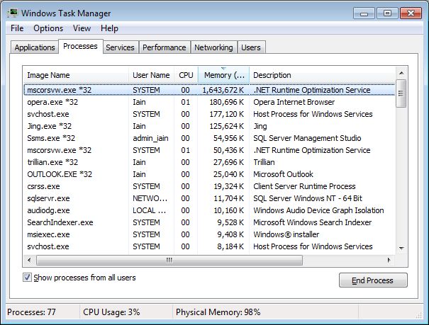Viewport: 429px width, 325px height.
Task: Click the horizontal scrollbar thumb
Action: pyautogui.click(x=169, y=260)
